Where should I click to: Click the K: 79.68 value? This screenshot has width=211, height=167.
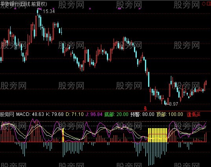click(x=55, y=114)
